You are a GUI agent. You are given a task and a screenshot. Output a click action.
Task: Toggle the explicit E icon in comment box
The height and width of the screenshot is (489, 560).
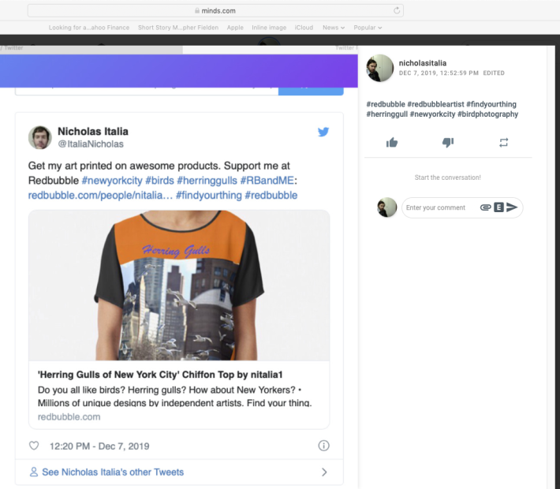tap(498, 207)
